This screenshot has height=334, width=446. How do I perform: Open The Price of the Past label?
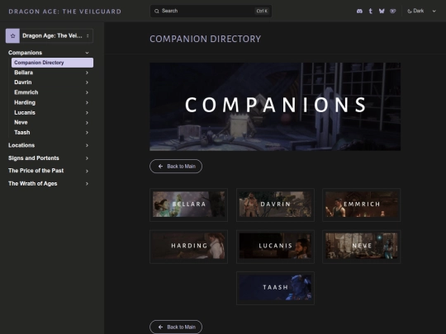point(36,171)
